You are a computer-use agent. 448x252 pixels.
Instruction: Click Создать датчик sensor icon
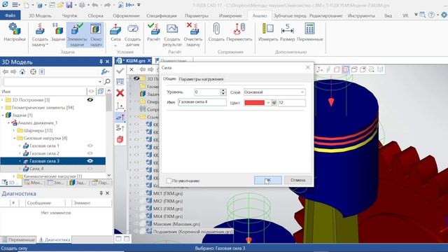(x=132, y=35)
